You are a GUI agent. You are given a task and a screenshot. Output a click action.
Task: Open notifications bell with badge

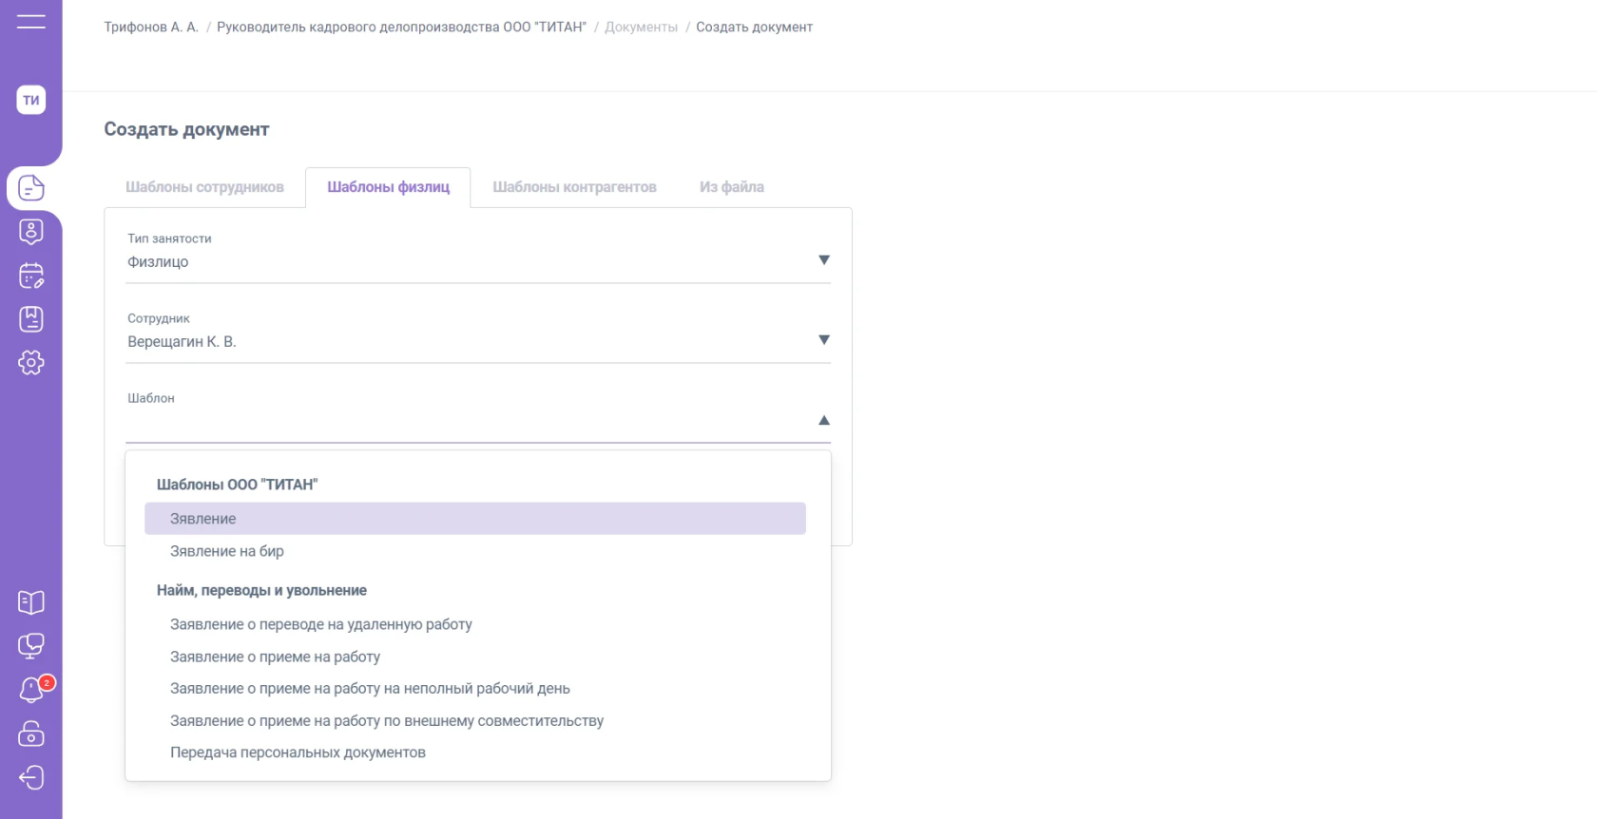(32, 690)
